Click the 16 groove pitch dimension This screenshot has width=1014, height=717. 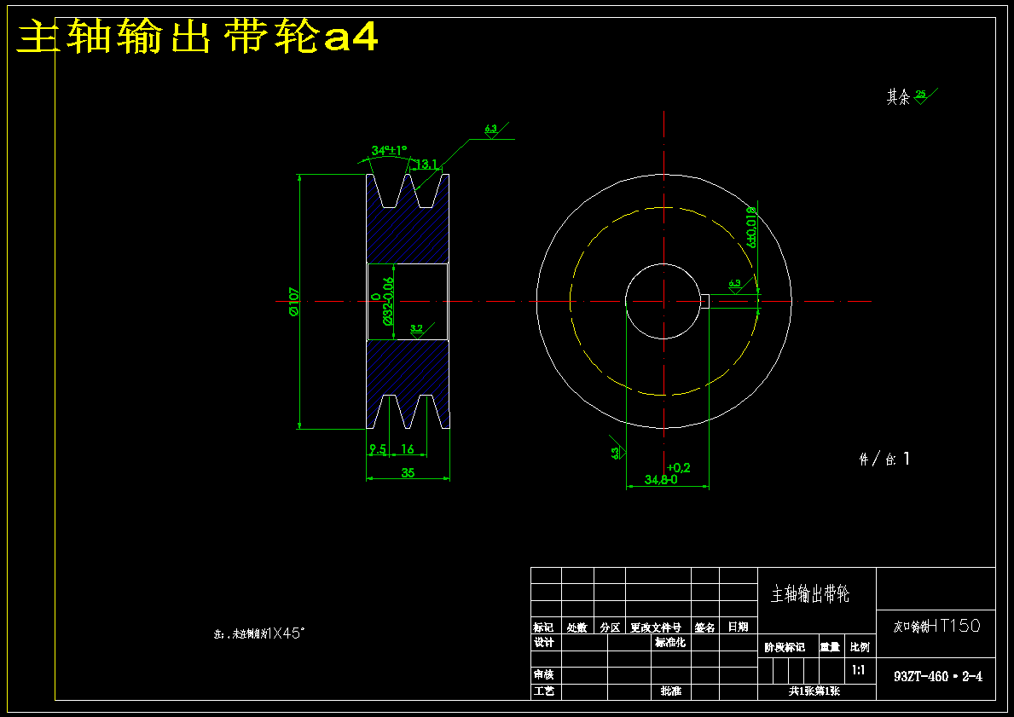(x=408, y=448)
